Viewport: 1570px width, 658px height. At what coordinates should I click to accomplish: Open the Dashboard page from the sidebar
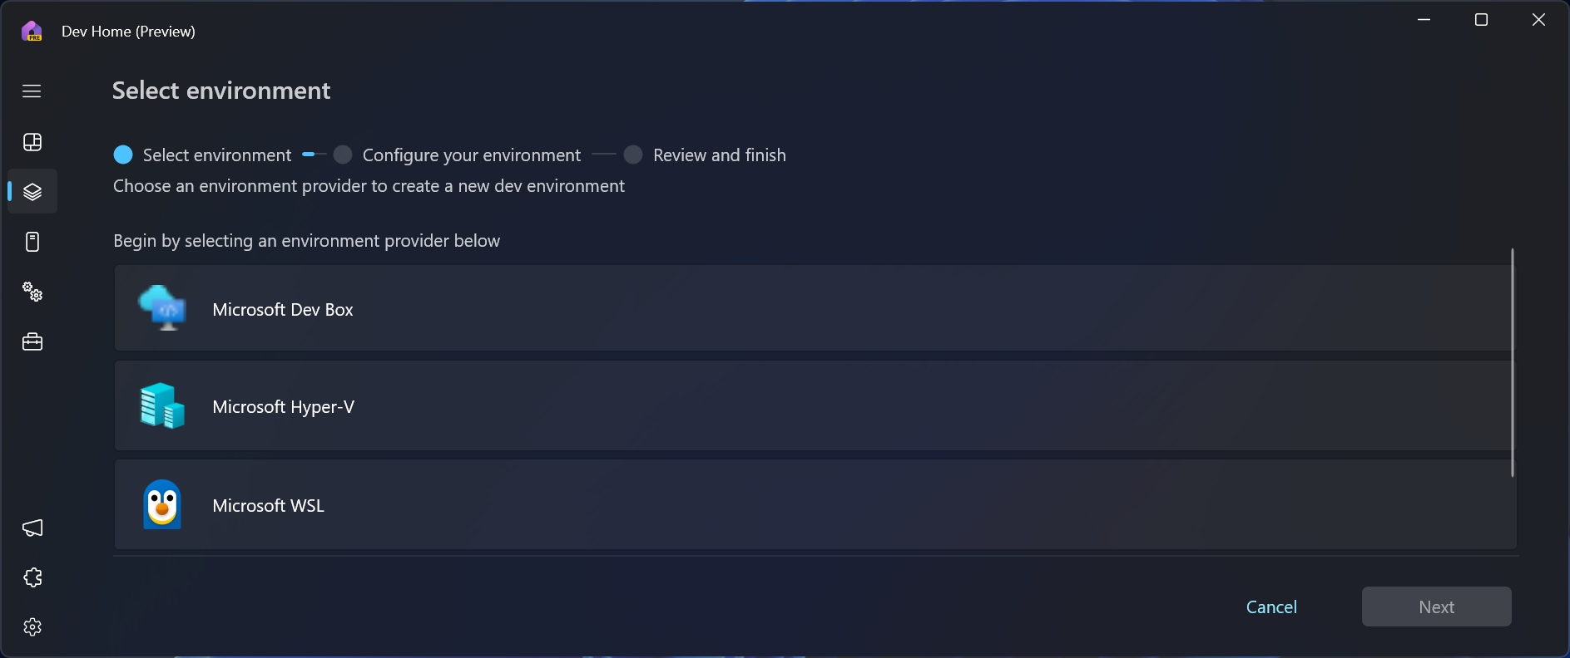tap(31, 141)
